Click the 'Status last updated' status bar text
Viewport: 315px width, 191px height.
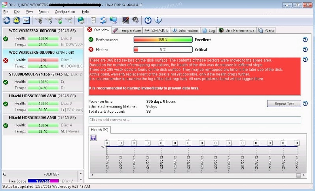pyautogui.click(x=46, y=187)
